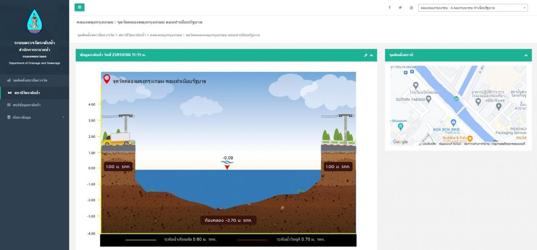
Task: Open the station selection dropdown
Action: coord(473,8)
